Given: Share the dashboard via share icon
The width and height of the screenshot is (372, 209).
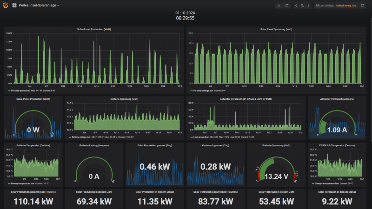Looking at the screenshot, I should point(287,5).
